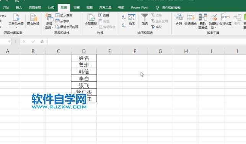Switch to the 视图 (View) tab
The width and height of the screenshot is (246, 144).
click(x=90, y=7)
